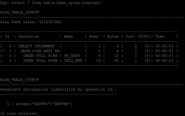Click the PK_DEPT index name

point(72,56)
